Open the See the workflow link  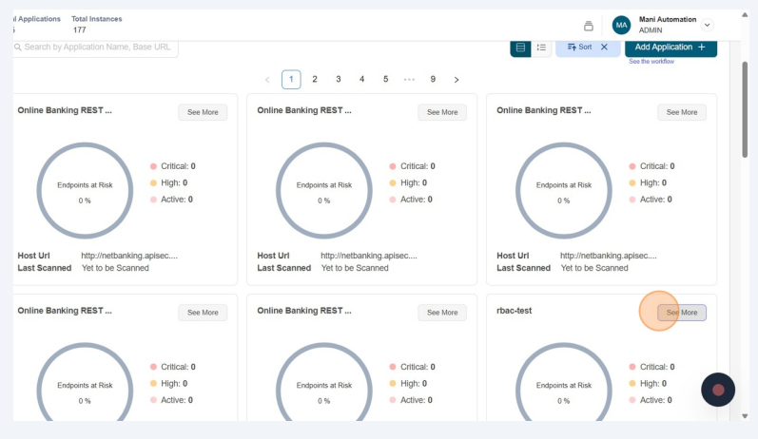651,62
